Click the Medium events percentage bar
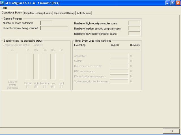 pyautogui.click(x=44, y=66)
